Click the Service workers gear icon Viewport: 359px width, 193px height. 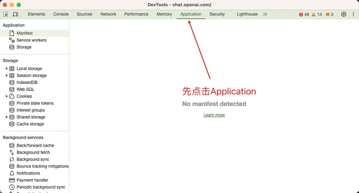pyautogui.click(x=11, y=40)
